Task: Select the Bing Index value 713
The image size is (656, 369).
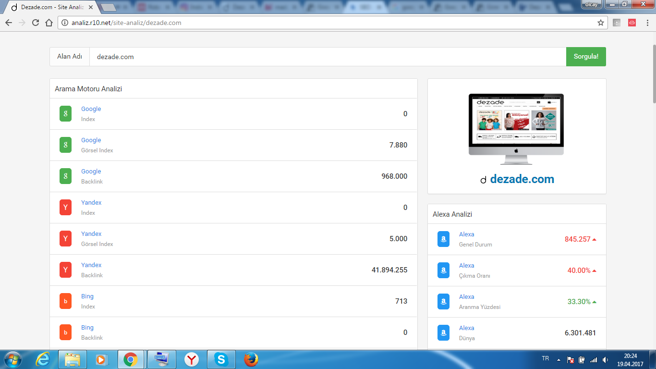Action: (x=401, y=301)
